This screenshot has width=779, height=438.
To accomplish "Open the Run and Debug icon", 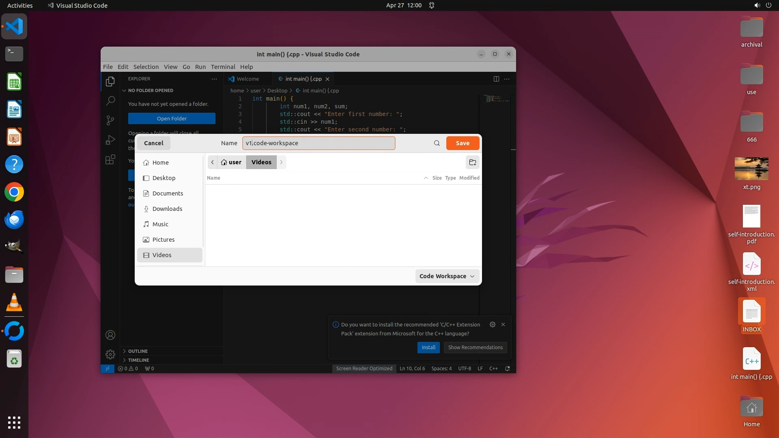I will pos(110,140).
